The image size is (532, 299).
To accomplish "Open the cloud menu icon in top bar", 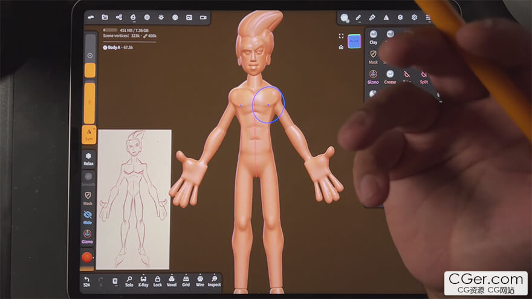I will (x=91, y=18).
